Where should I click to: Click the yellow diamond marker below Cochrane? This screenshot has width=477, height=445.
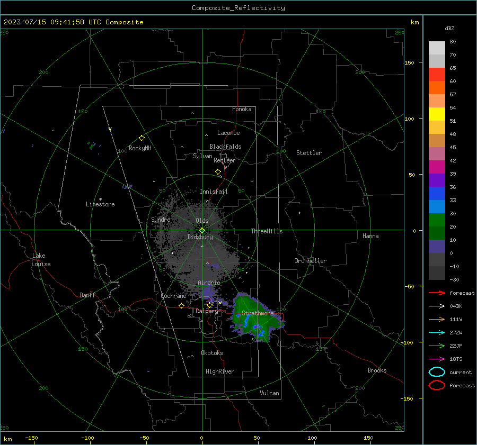click(x=182, y=305)
